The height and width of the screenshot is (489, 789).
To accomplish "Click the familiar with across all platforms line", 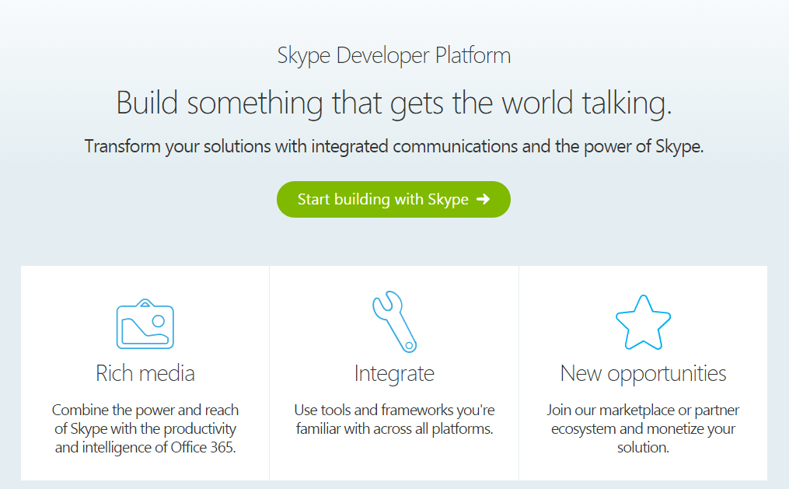I will [x=394, y=428].
